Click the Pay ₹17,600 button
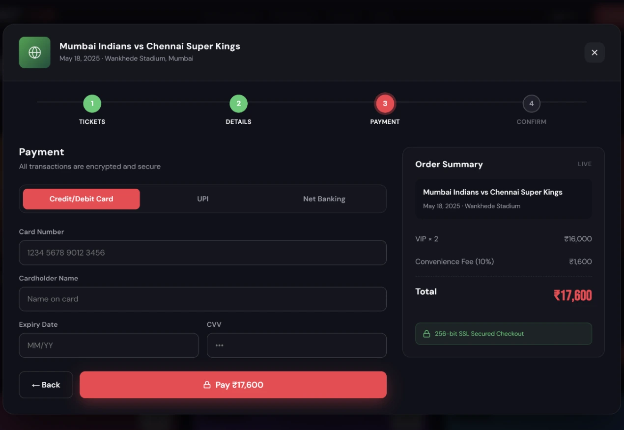This screenshot has height=430, width=624. click(x=233, y=385)
